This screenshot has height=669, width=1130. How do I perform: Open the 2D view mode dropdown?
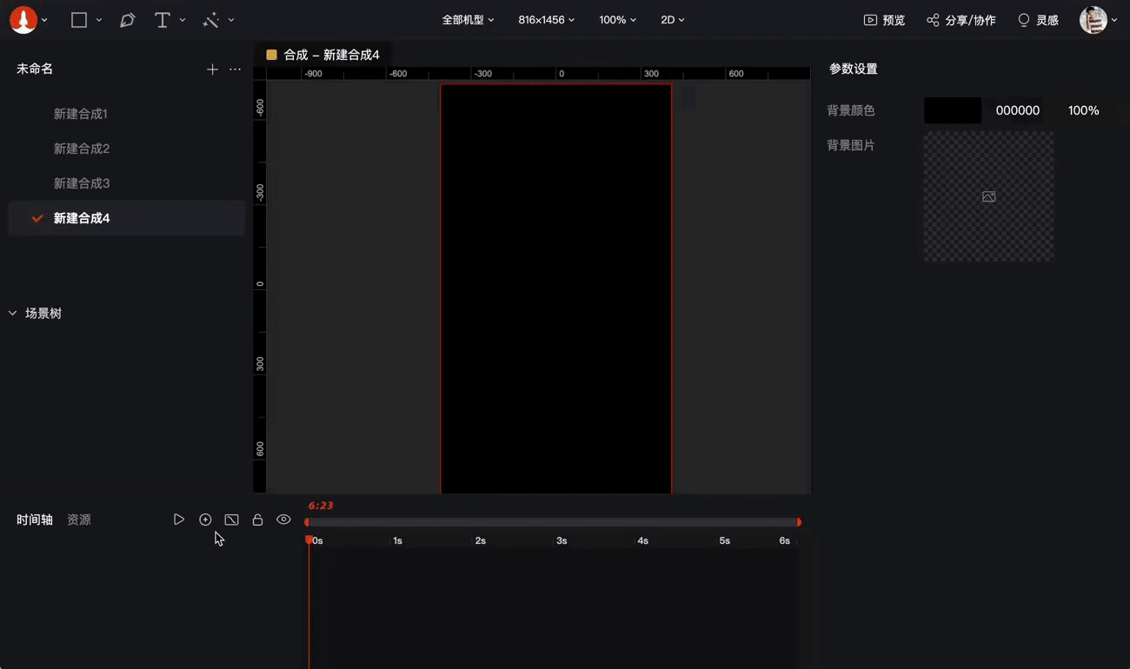pos(672,20)
